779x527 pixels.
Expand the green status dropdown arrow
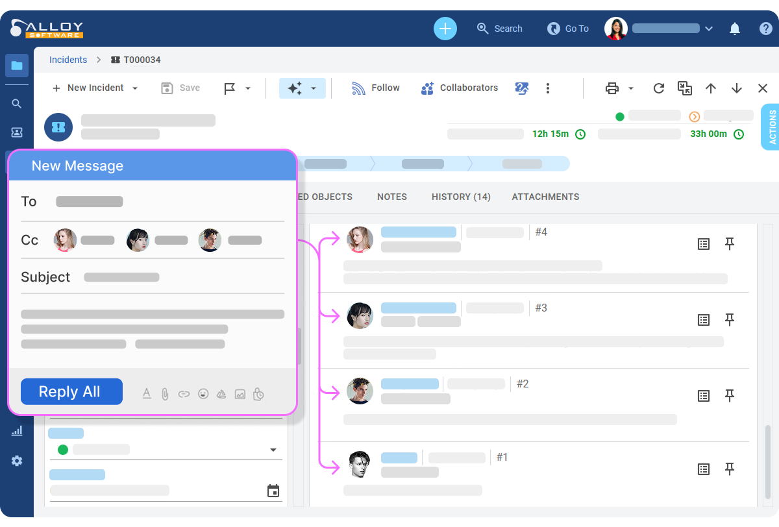(x=273, y=450)
